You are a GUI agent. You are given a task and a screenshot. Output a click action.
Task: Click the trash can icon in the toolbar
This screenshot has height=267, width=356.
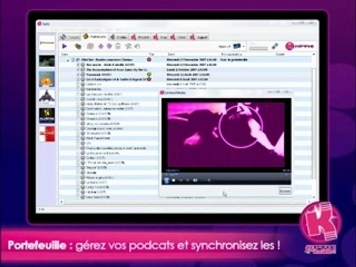pyautogui.click(x=118, y=46)
